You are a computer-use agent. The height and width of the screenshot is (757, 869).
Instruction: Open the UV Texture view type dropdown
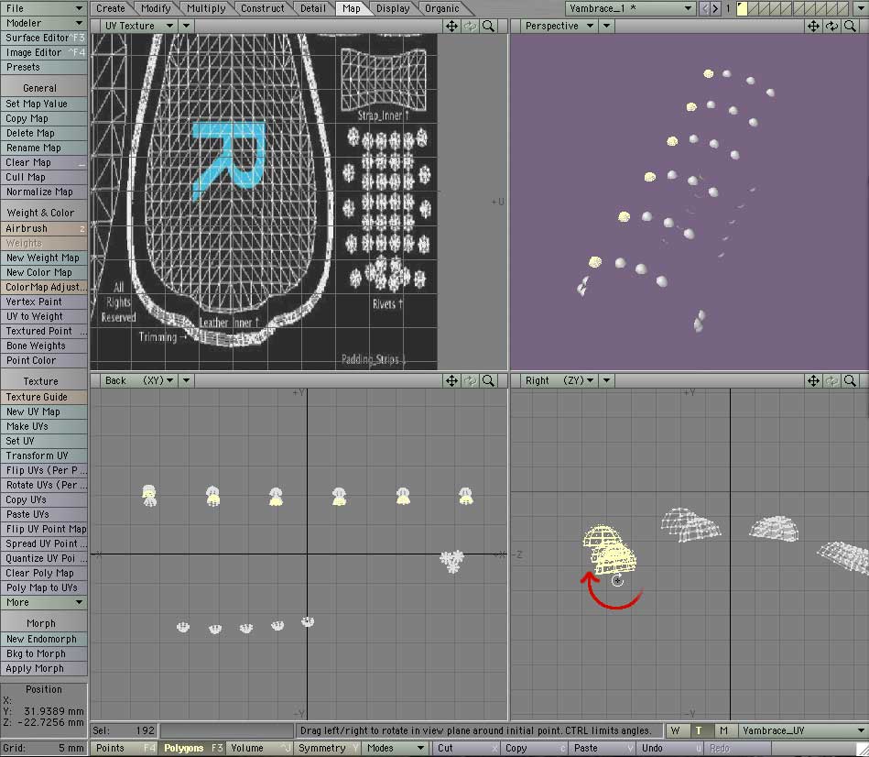(138, 26)
